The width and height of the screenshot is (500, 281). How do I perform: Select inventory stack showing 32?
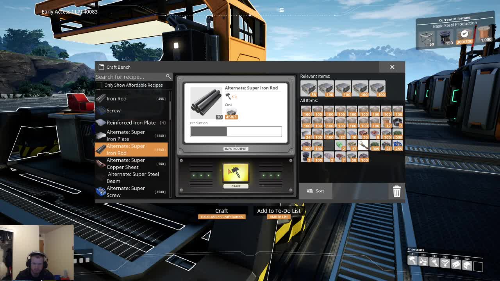point(341,134)
